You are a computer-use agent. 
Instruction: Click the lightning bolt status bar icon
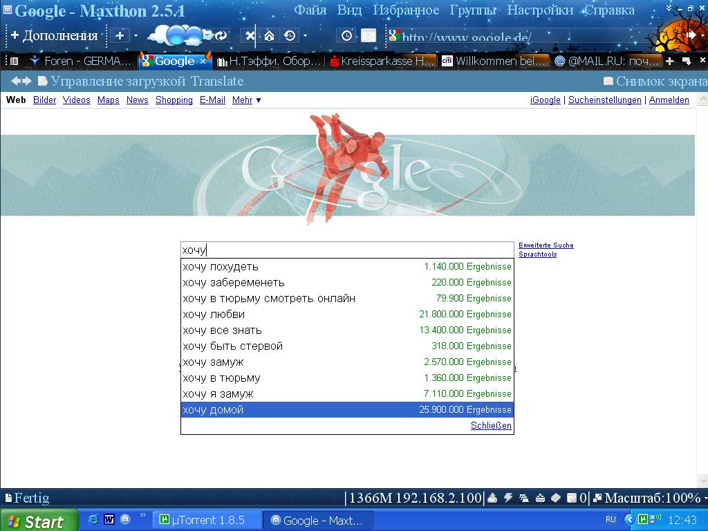[508, 498]
